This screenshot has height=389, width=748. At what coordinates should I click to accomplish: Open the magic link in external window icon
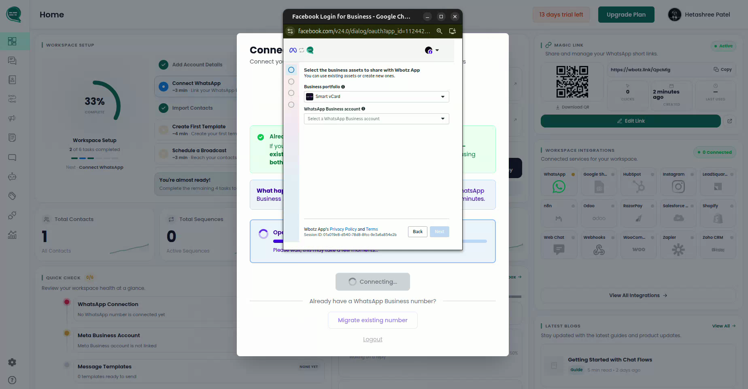[730, 121]
